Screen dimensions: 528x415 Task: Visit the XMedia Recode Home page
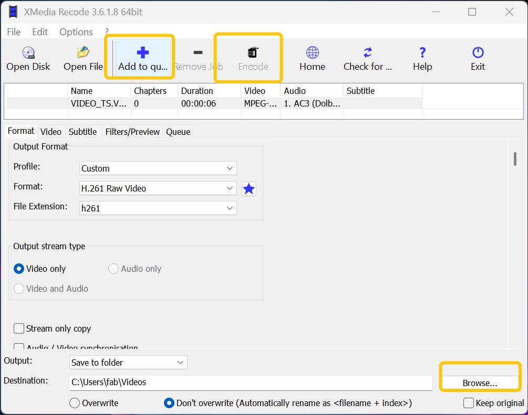[x=312, y=58]
